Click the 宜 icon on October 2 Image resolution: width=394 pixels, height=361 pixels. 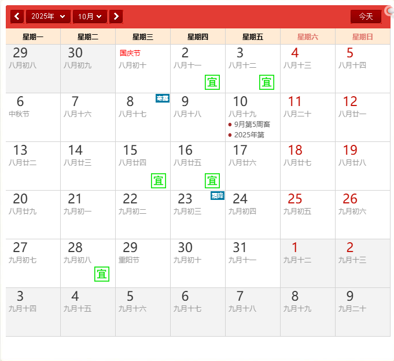(x=212, y=82)
